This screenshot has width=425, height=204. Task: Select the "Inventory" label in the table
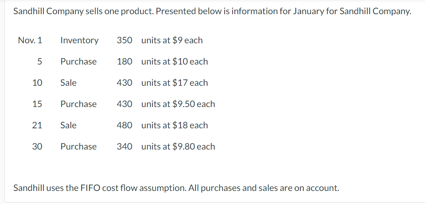(x=79, y=40)
